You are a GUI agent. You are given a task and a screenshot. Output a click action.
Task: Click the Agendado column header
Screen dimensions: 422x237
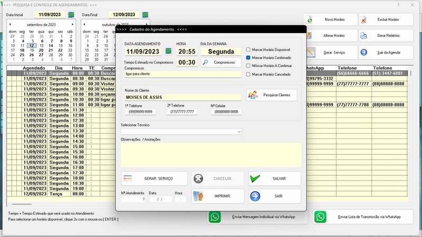click(34, 68)
